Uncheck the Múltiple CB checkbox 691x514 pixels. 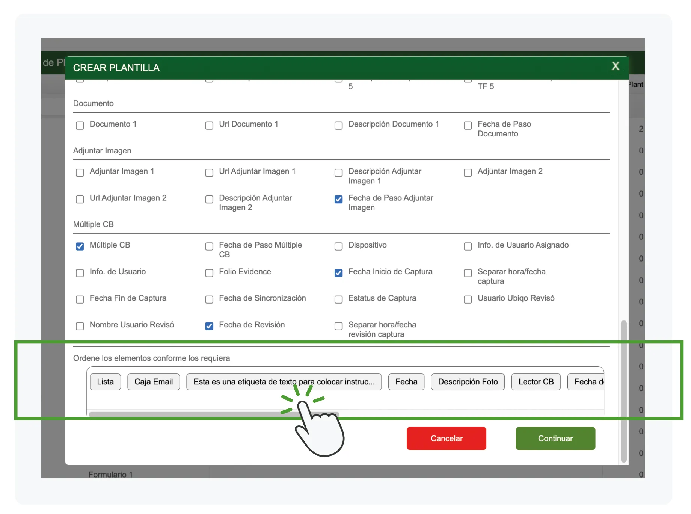coord(80,246)
